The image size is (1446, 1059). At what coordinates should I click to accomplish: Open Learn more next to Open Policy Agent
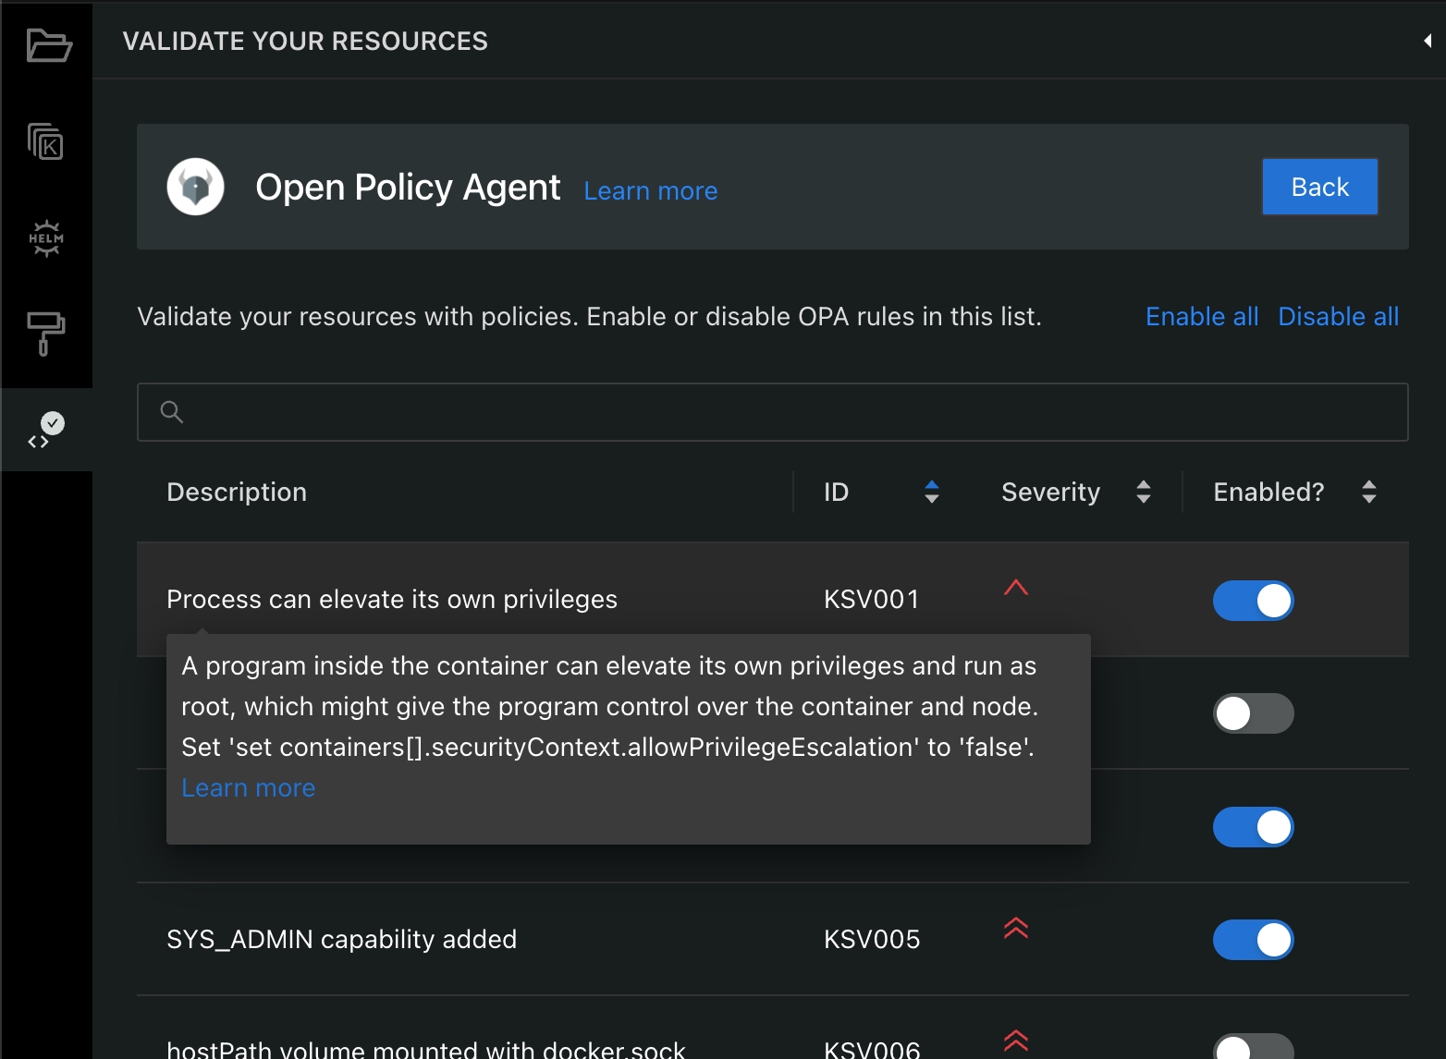pyautogui.click(x=651, y=190)
